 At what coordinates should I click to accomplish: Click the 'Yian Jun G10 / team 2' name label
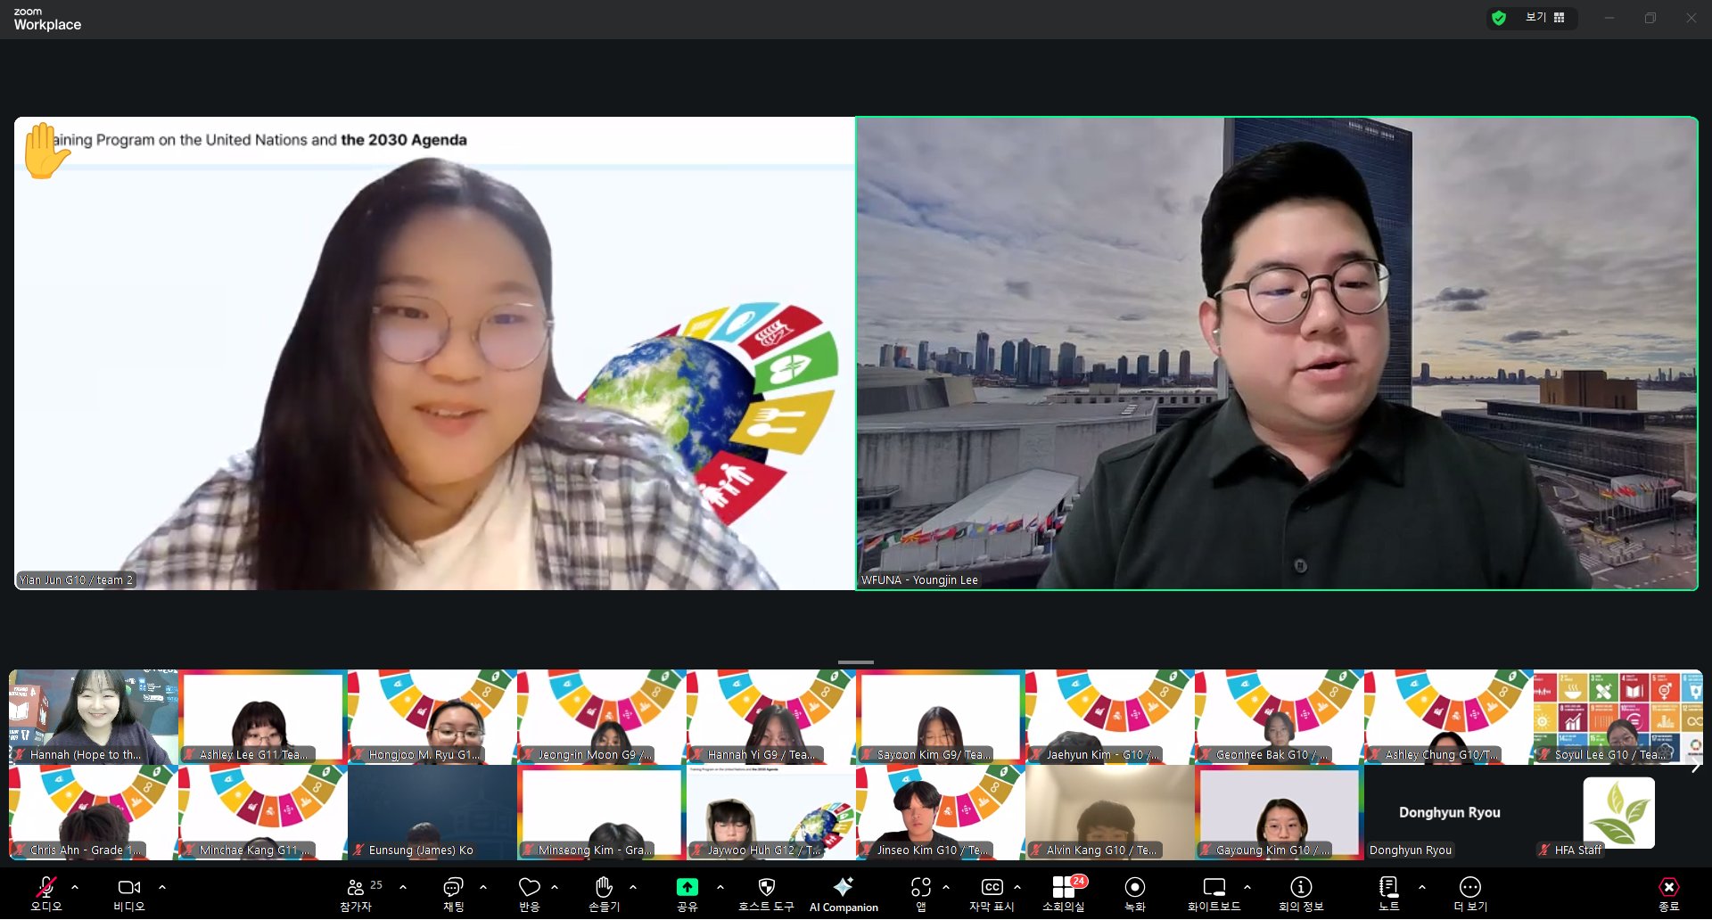pyautogui.click(x=76, y=579)
